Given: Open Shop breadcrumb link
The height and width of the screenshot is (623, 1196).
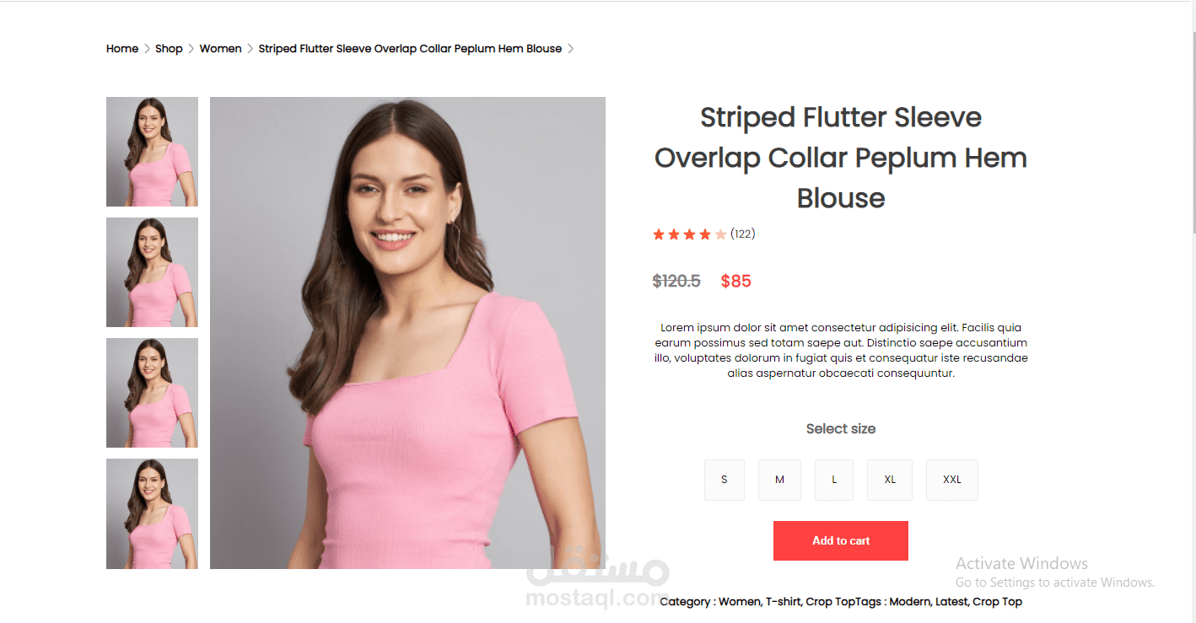Looking at the screenshot, I should (169, 49).
